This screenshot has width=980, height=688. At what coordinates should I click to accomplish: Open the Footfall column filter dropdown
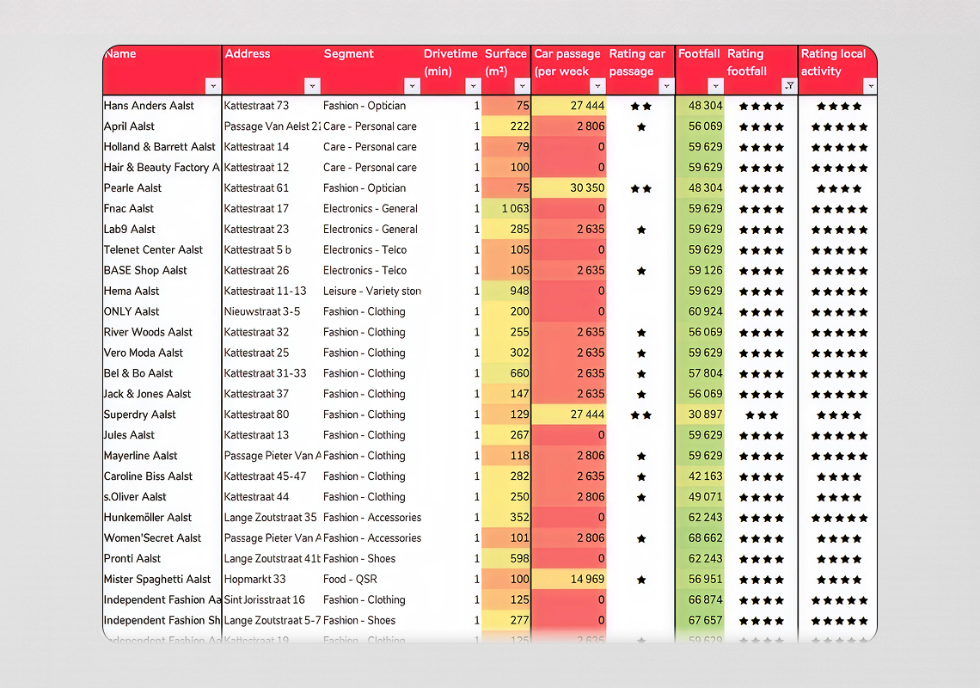click(715, 86)
